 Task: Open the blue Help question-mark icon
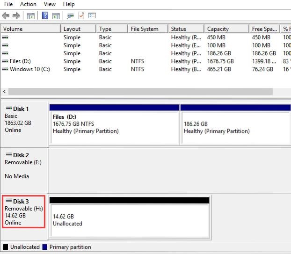pyautogui.click(x=45, y=15)
